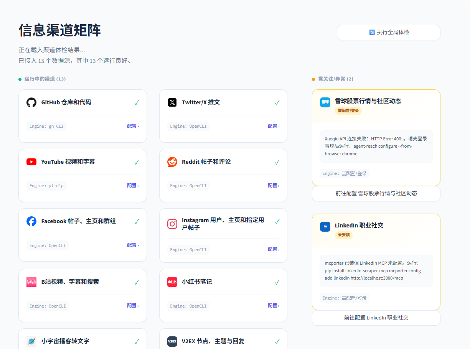
Task: Click the YouTube card green checkmark
Action: tap(137, 162)
